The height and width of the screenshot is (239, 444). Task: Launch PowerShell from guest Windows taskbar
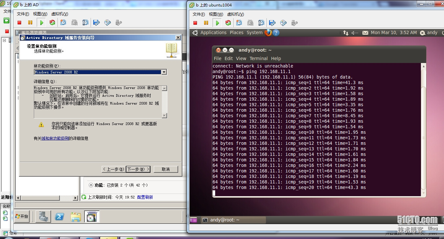[59, 217]
